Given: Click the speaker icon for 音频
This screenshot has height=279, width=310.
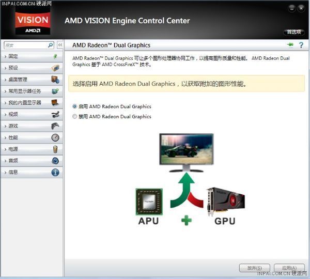Looking at the screenshot, I should point(55,161).
